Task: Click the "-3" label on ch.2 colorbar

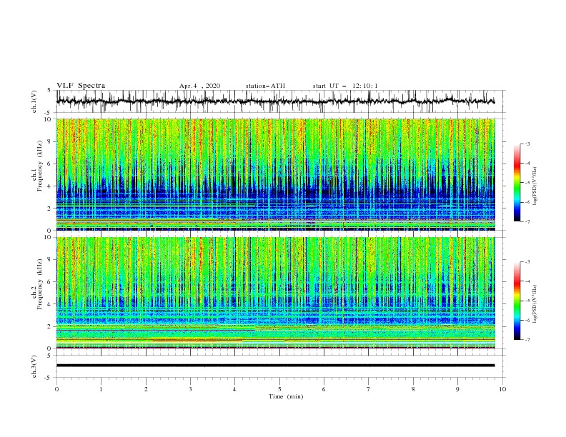Action: click(x=527, y=262)
